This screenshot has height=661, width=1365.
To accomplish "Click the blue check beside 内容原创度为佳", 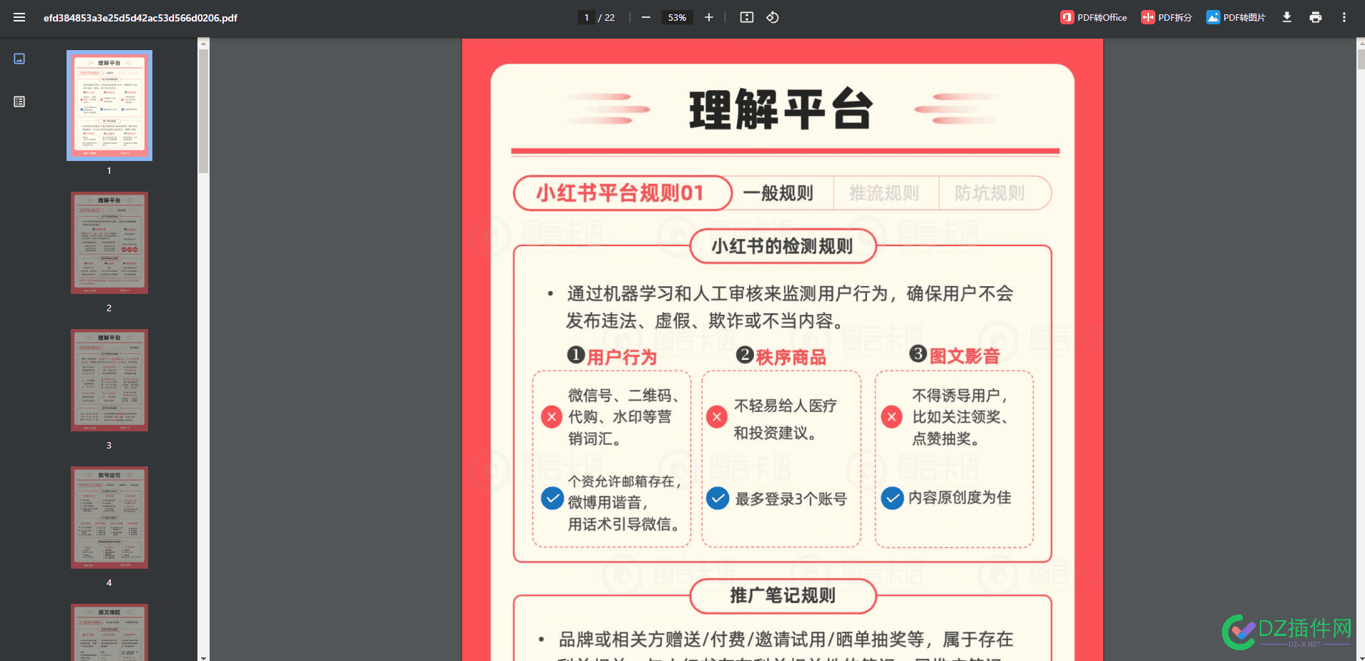I will click(892, 498).
